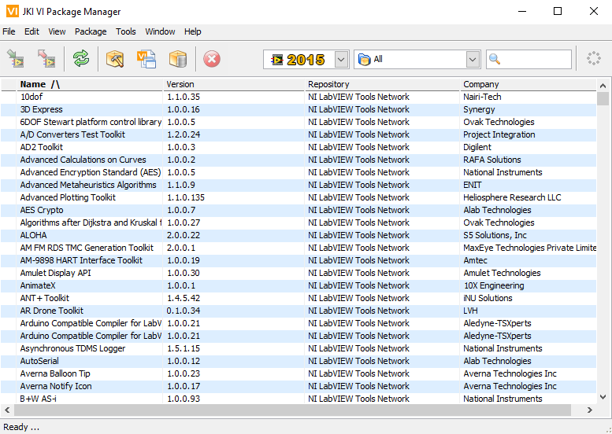Click the package repository box icon
Screen dimensions: 612x434
click(178, 59)
